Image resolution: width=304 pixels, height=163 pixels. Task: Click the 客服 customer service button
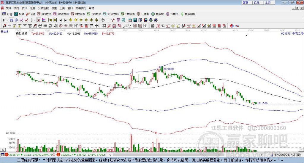[x=246, y=2]
